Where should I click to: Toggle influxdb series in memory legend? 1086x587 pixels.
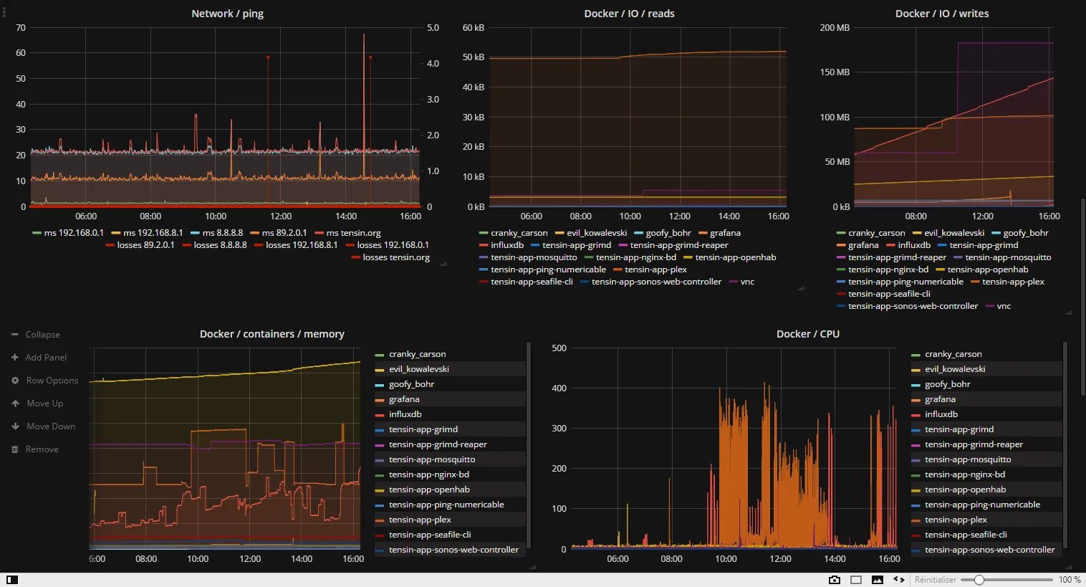405,414
